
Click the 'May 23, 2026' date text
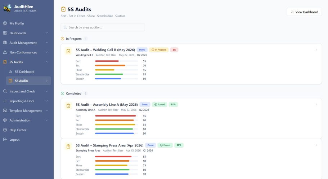129,110
